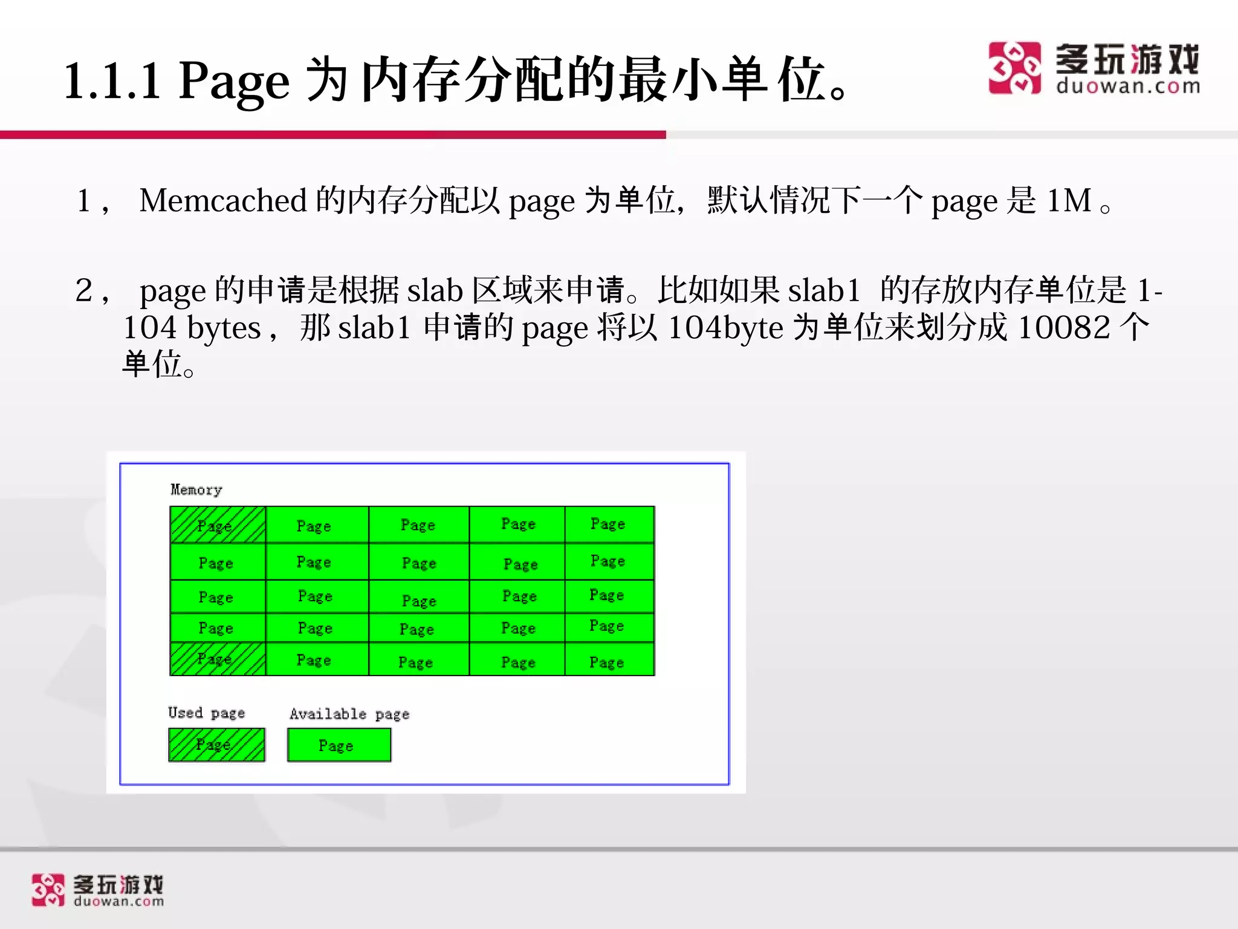Click the duowan.com text in the header

click(x=1128, y=86)
